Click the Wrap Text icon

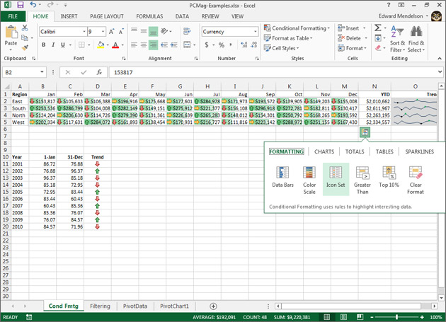[187, 31]
